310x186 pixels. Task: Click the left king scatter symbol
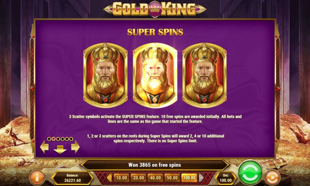105,75
